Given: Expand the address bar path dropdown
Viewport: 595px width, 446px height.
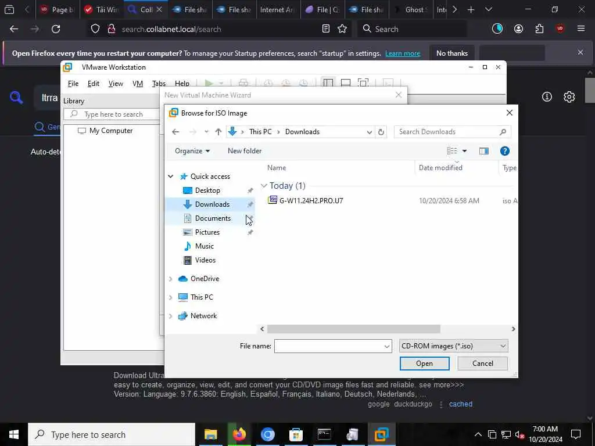Looking at the screenshot, I should pos(369,132).
